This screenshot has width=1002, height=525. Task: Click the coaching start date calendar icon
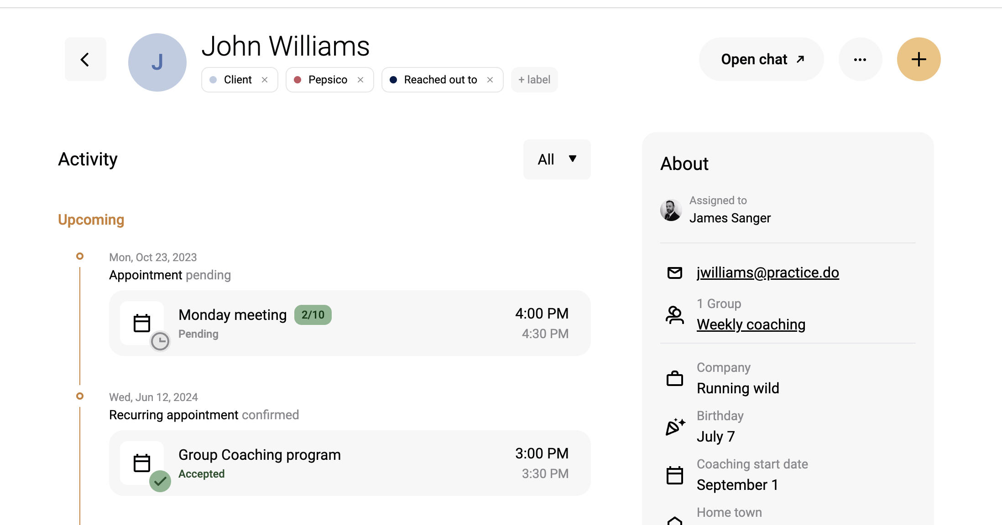pos(675,475)
